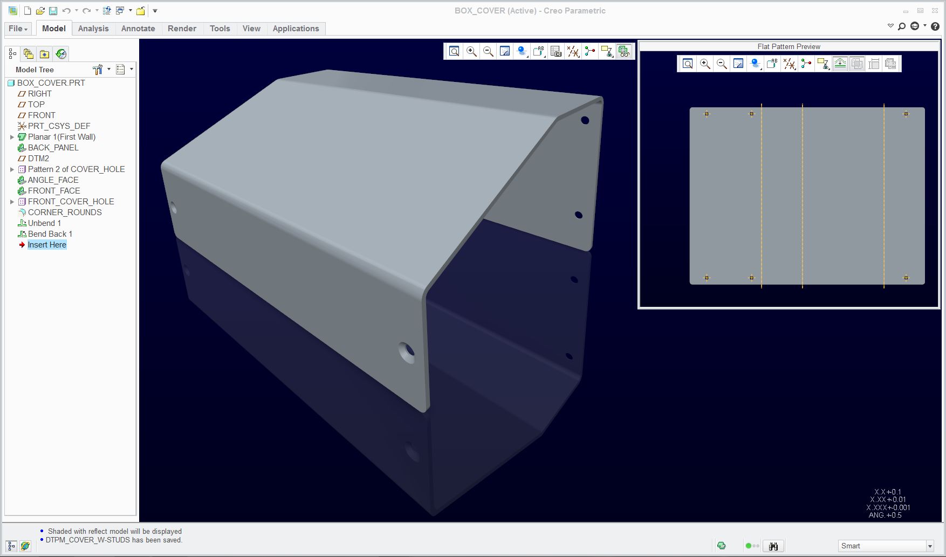Select ANGLE_FACE feature
Screen dimensions: 946x557
48,180
